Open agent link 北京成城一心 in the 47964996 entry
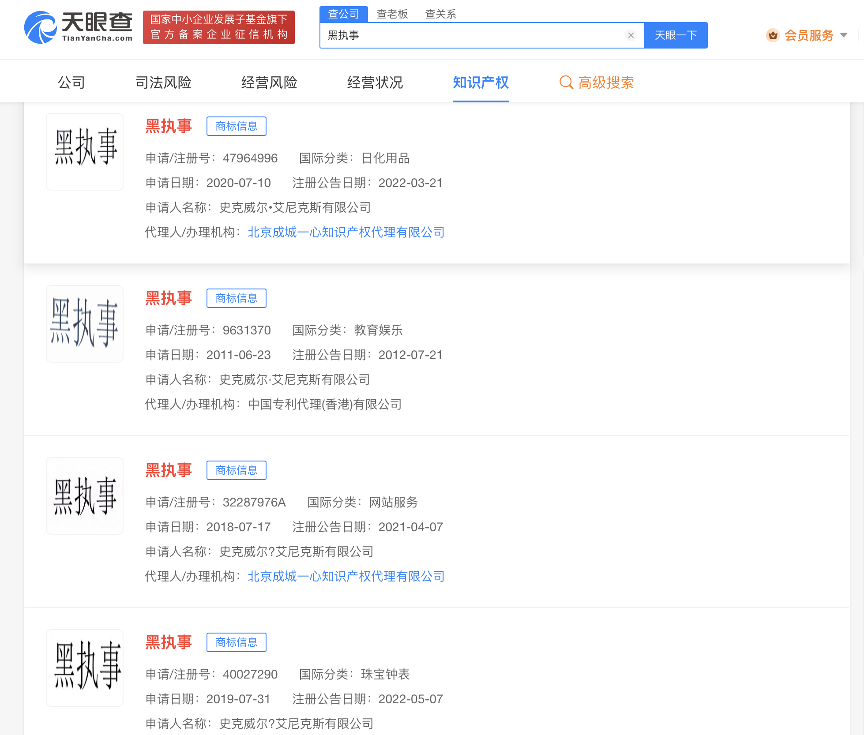The width and height of the screenshot is (864, 735). [346, 232]
